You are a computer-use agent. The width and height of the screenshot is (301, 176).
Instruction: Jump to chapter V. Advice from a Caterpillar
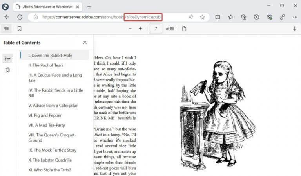pos(53,106)
